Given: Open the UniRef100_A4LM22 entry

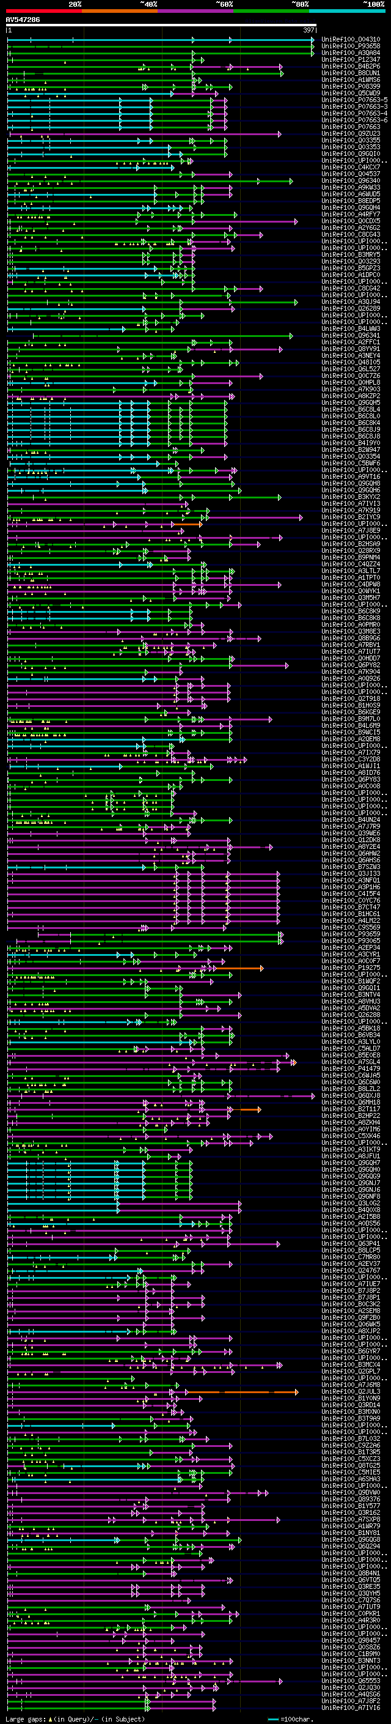Looking at the screenshot, I should pos(351,921).
